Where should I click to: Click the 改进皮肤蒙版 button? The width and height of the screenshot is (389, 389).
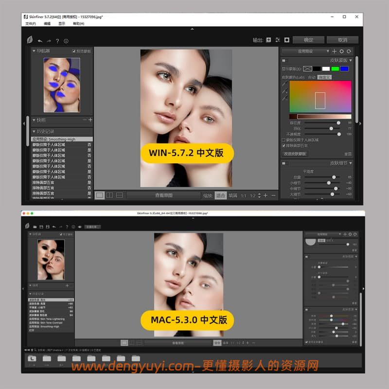click(295, 154)
